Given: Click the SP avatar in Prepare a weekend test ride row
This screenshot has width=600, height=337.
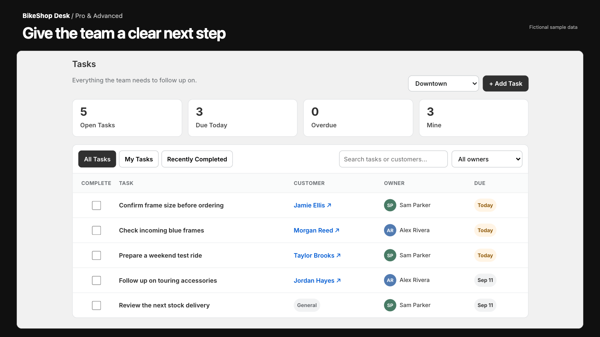Looking at the screenshot, I should 390,255.
